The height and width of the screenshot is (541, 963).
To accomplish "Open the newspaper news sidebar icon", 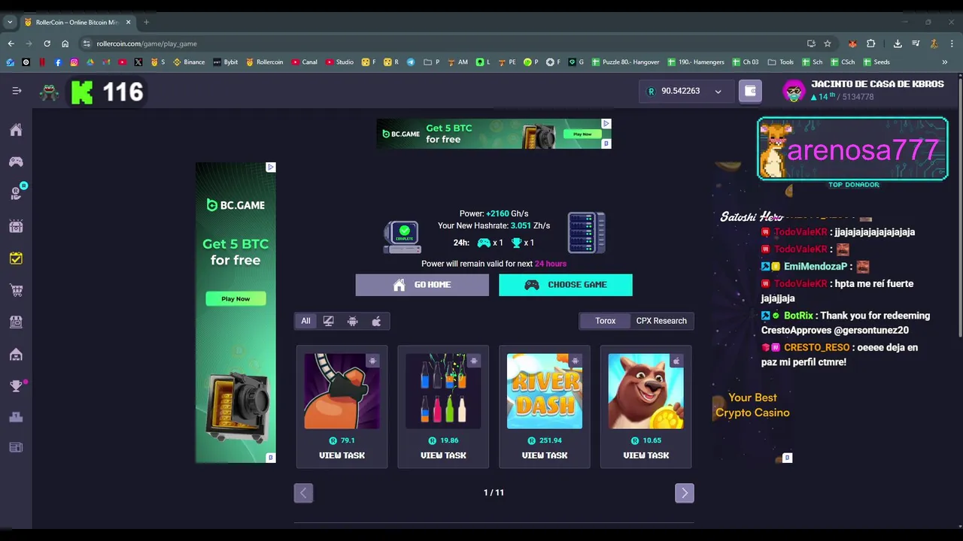I will pyautogui.click(x=16, y=448).
